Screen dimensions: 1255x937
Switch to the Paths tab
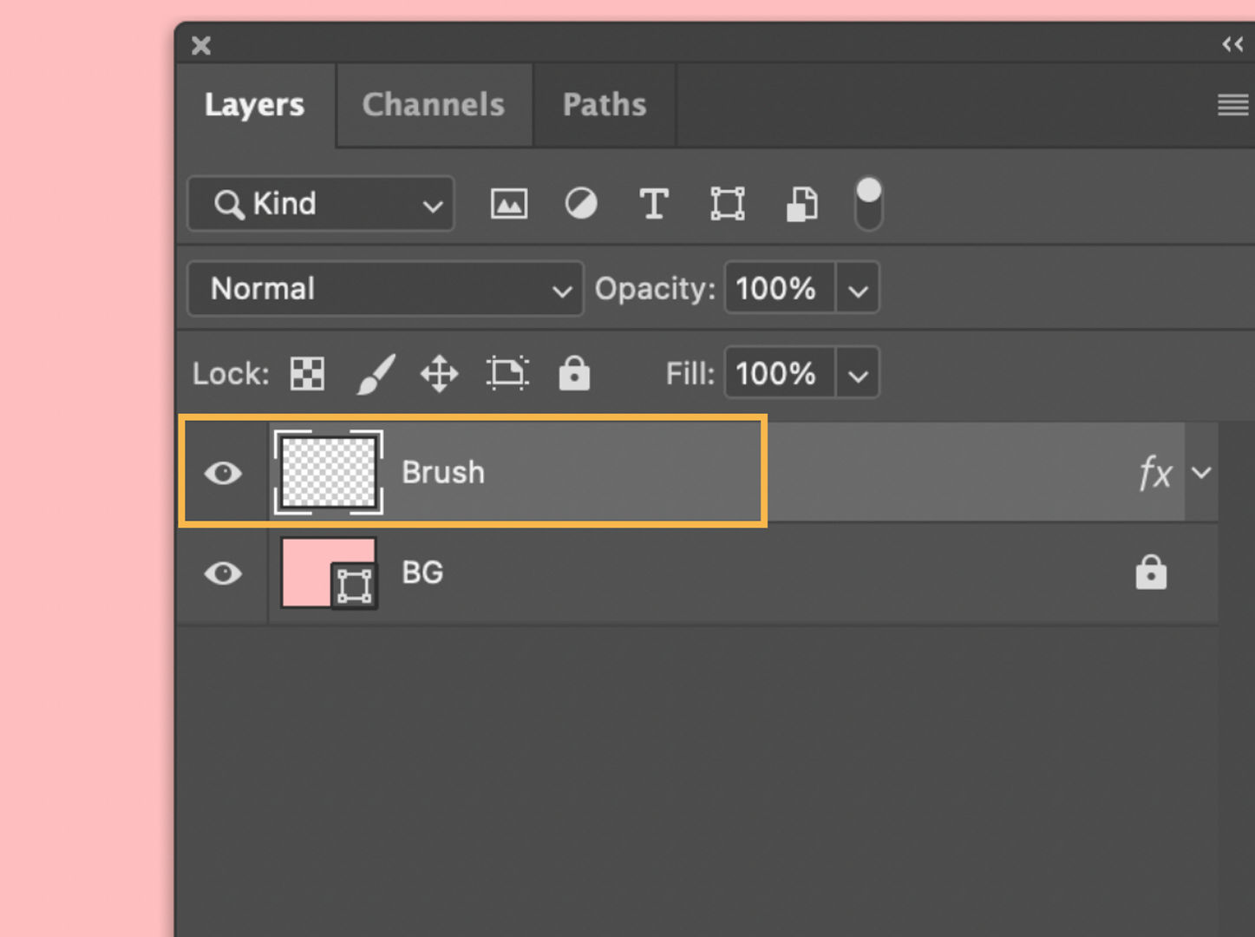(605, 104)
